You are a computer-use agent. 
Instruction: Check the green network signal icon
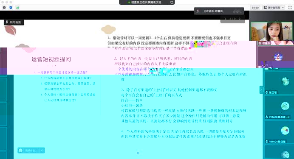click(x=17, y=8)
